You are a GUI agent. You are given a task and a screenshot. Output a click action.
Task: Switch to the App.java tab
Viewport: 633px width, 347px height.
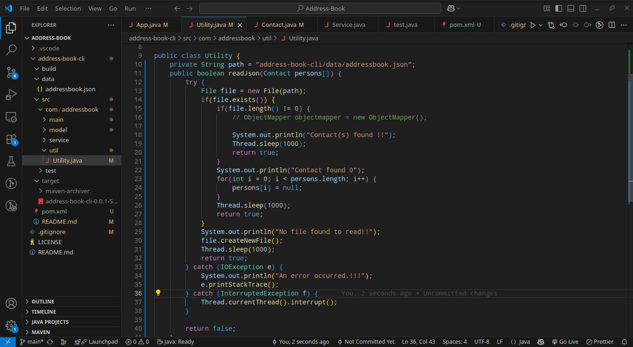151,25
